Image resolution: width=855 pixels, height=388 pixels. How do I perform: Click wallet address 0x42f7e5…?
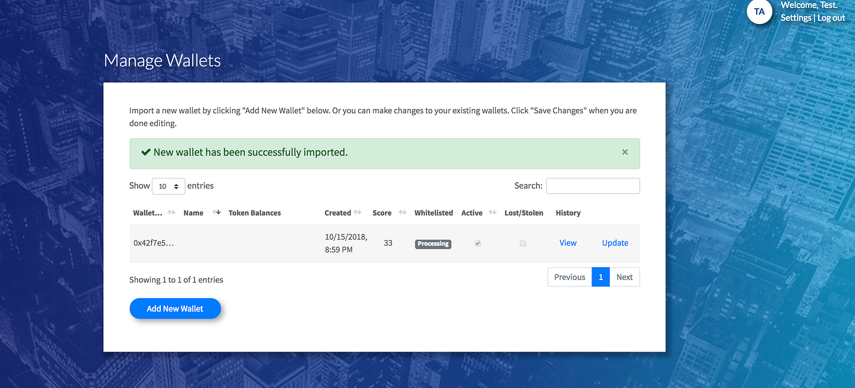154,243
